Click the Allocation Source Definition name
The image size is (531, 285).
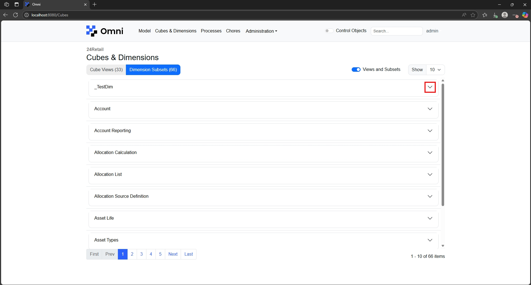tap(121, 196)
